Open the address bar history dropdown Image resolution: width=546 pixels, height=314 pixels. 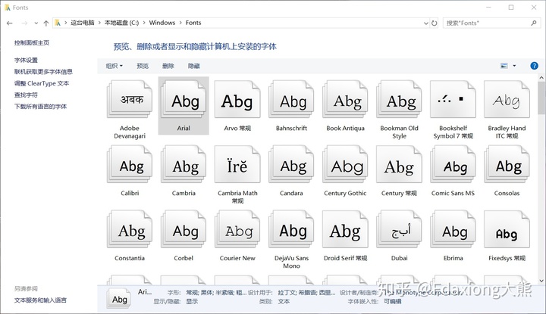[x=426, y=23]
